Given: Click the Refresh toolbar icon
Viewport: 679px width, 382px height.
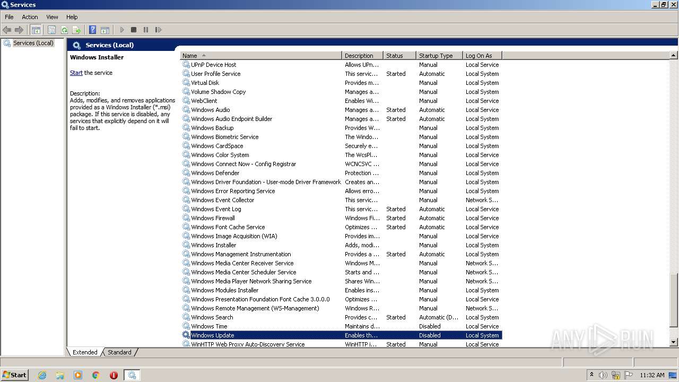Looking at the screenshot, I should pos(64,30).
